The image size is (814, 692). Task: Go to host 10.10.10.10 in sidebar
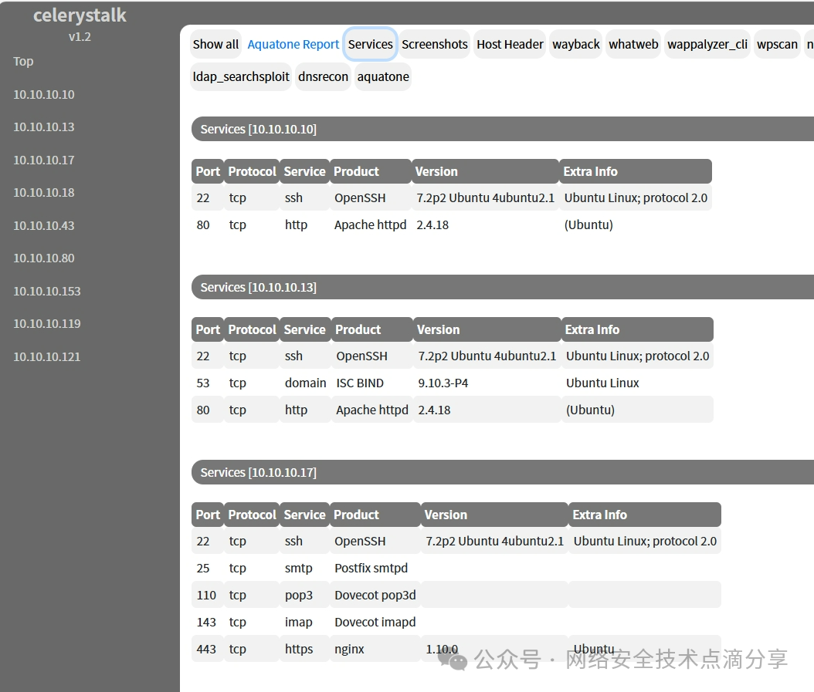(x=43, y=94)
